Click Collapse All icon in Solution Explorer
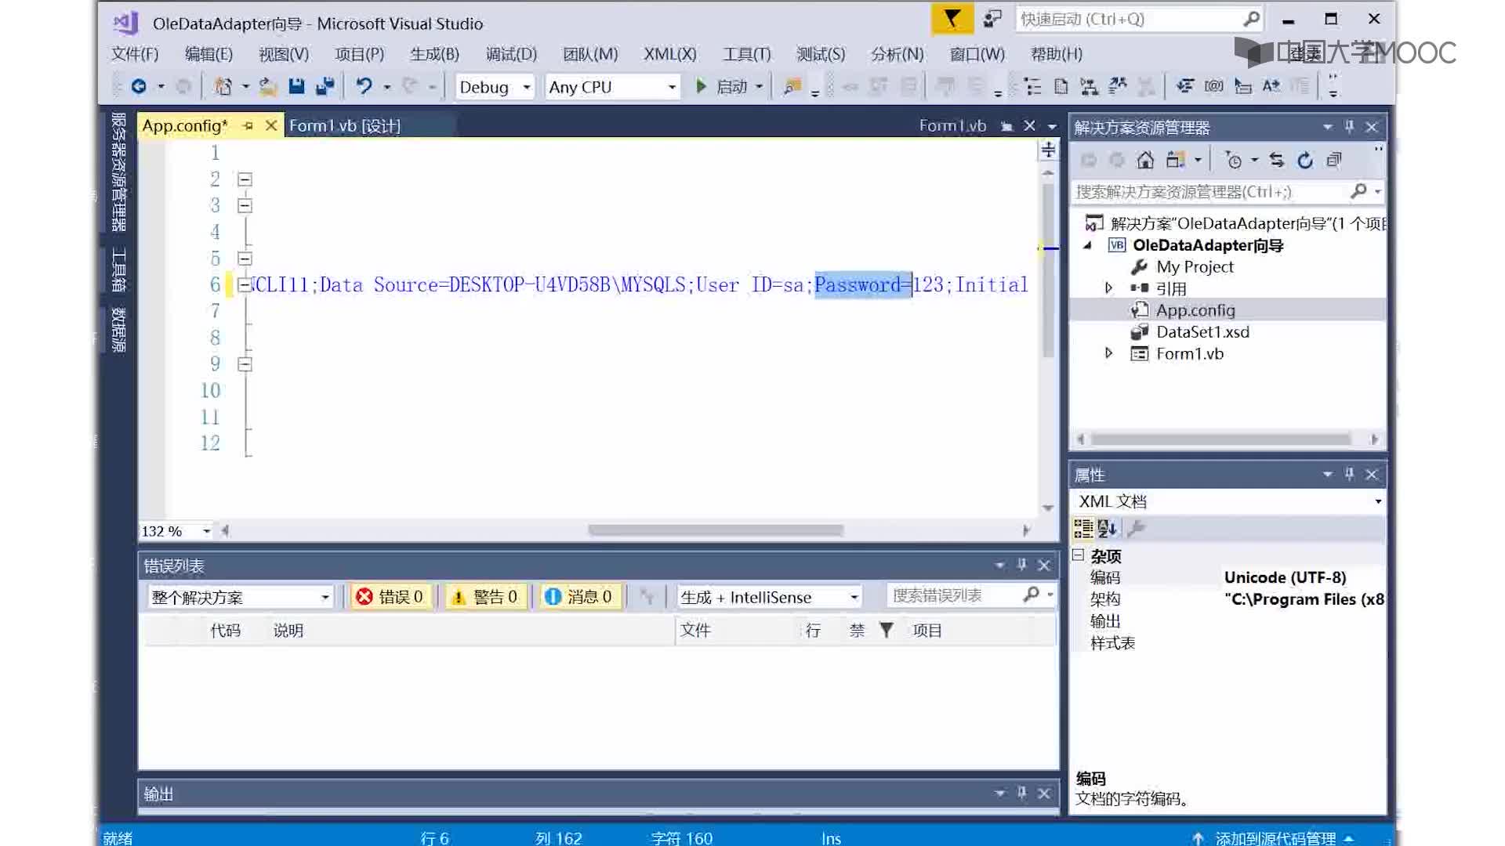The height and width of the screenshot is (846, 1505). click(x=1333, y=161)
